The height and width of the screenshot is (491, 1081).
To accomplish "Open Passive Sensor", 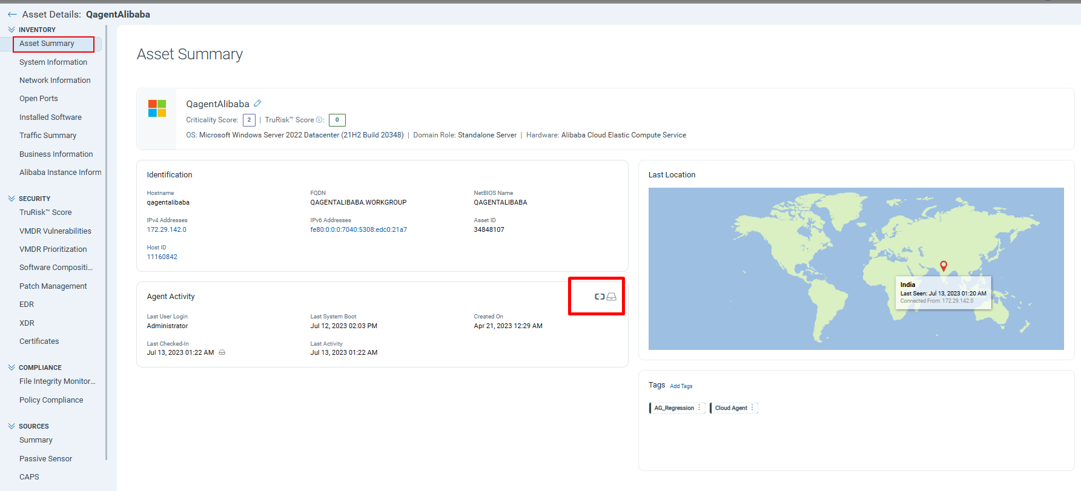I will pos(45,459).
